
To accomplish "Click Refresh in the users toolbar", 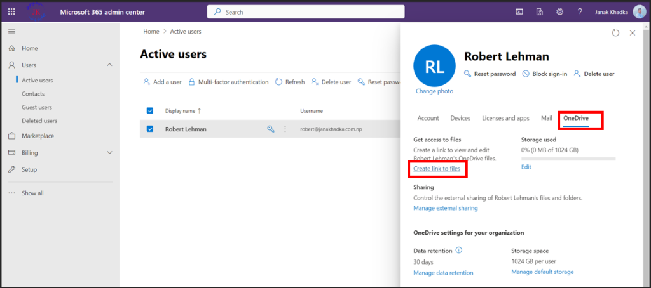I will 290,82.
